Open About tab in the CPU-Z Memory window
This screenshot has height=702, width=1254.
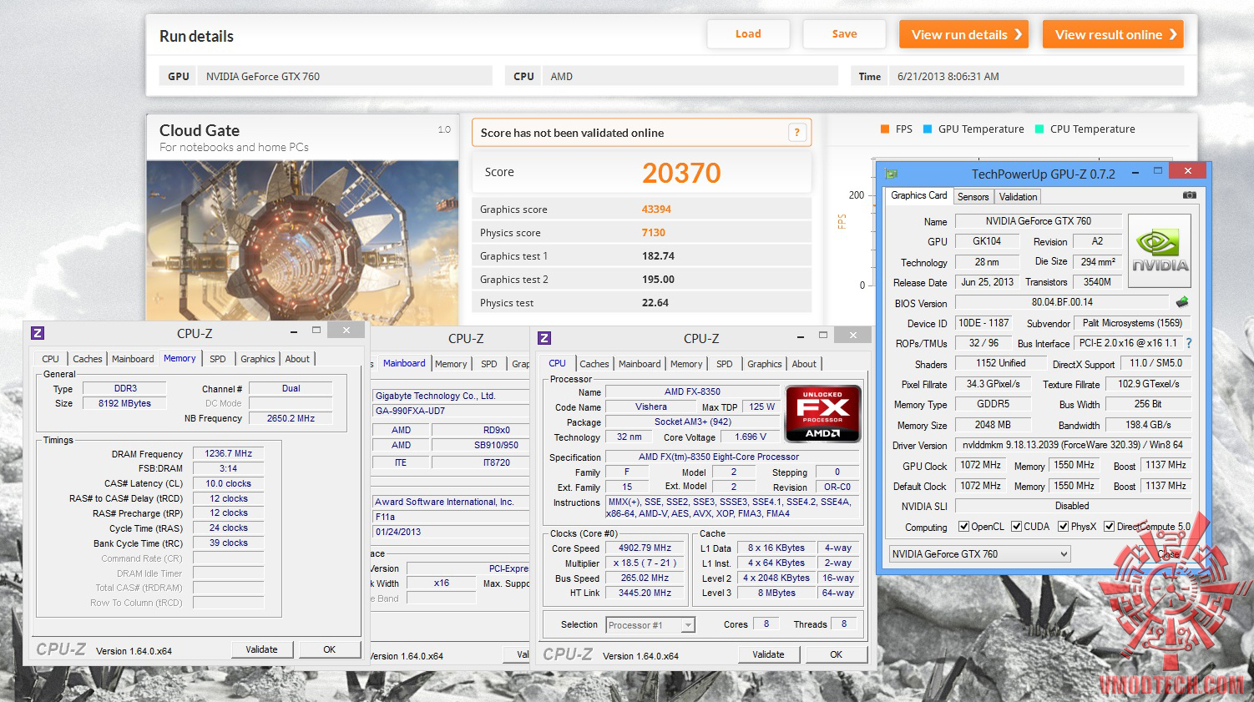point(297,359)
